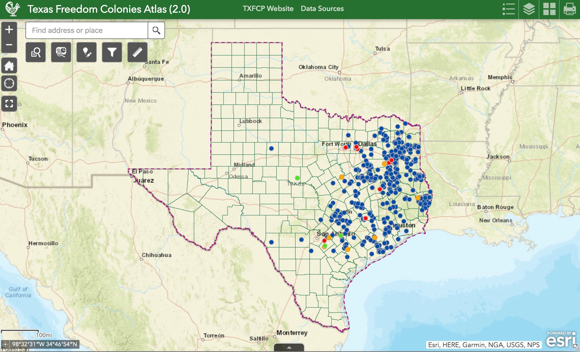Open the Query widget
580x352 pixels.
pyautogui.click(x=36, y=52)
